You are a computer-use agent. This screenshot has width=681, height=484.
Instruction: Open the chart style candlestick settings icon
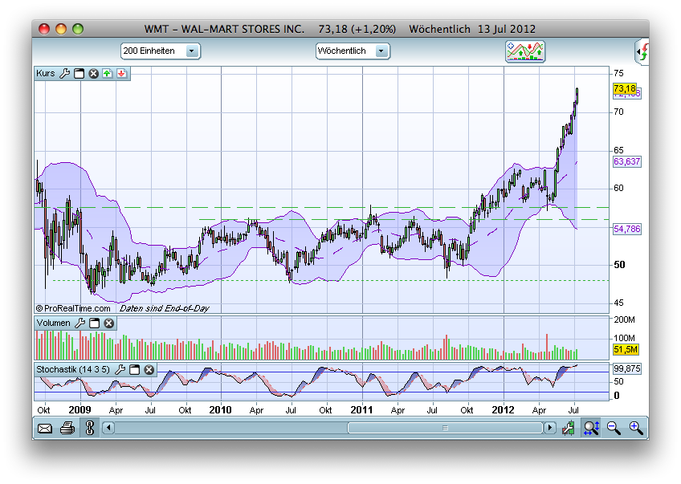coord(568,429)
